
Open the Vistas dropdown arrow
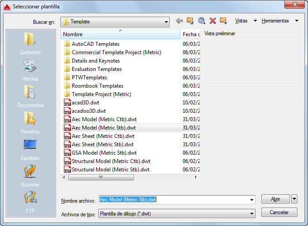coord(255,21)
